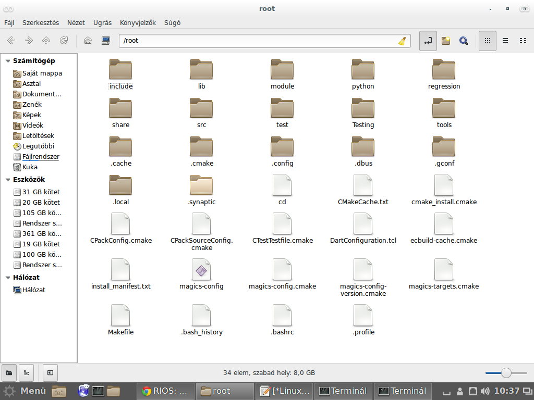Collapse the Hálózat sidebar section
This screenshot has width=534, height=400.
[7, 278]
